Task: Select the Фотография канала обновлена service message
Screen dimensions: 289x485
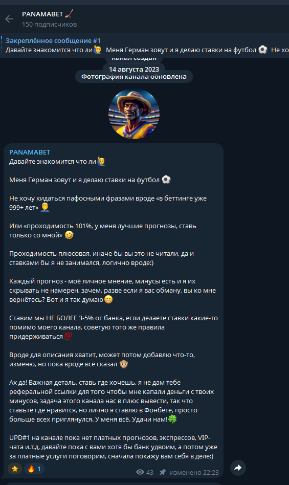Action: pos(134,77)
